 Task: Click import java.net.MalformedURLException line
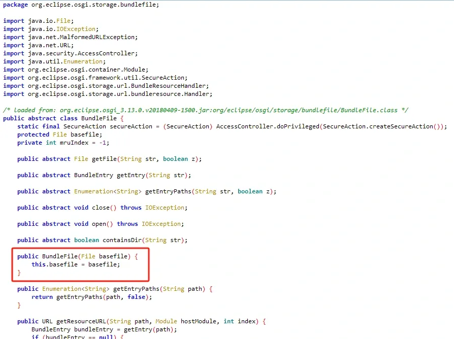(71, 37)
